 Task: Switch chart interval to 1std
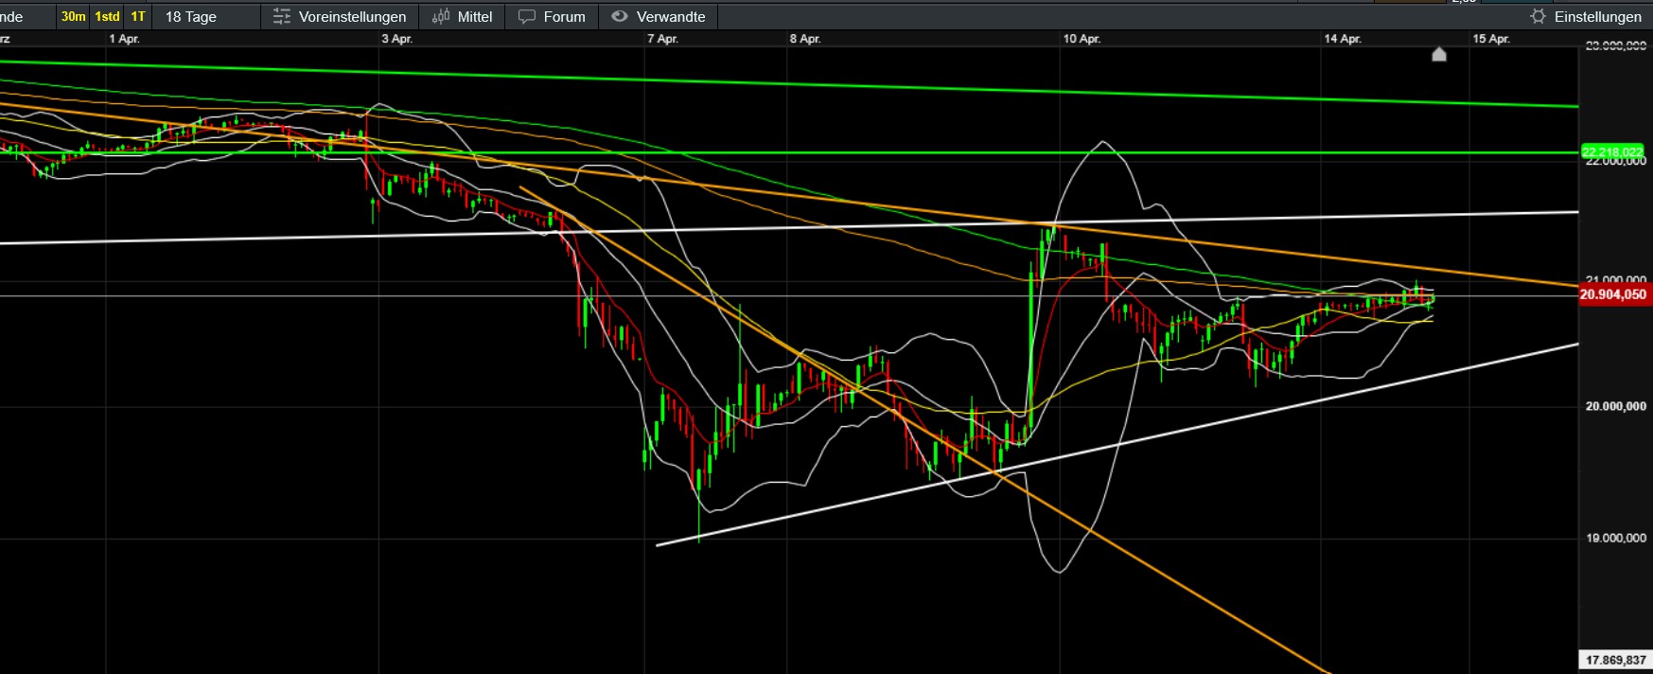click(107, 16)
